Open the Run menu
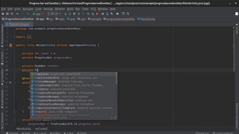This screenshot has height=134, width=239. (78, 9)
